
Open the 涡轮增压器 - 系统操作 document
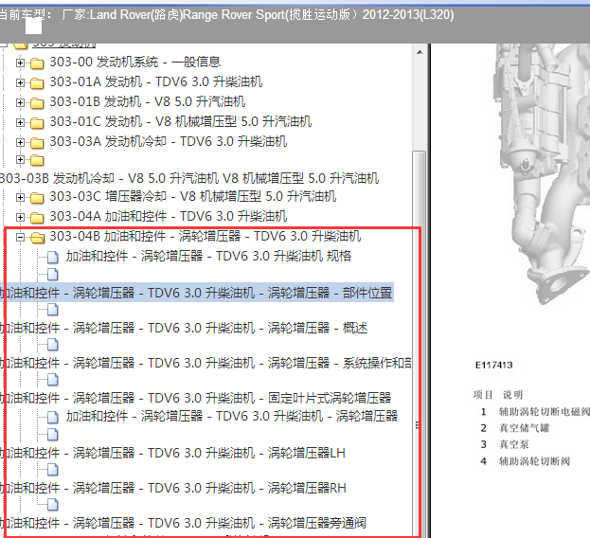206,363
